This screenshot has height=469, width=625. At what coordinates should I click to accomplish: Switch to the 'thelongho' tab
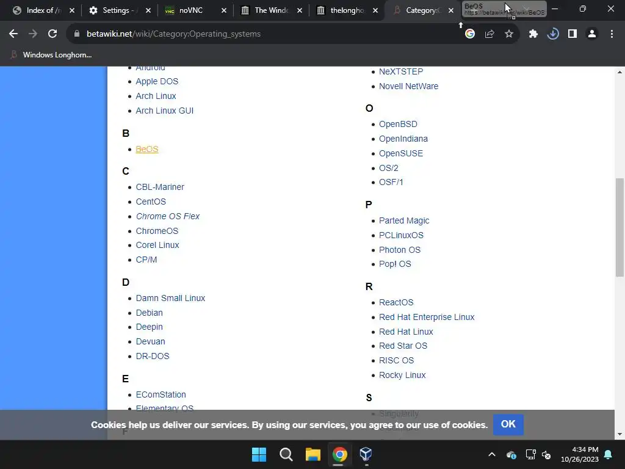pyautogui.click(x=347, y=10)
